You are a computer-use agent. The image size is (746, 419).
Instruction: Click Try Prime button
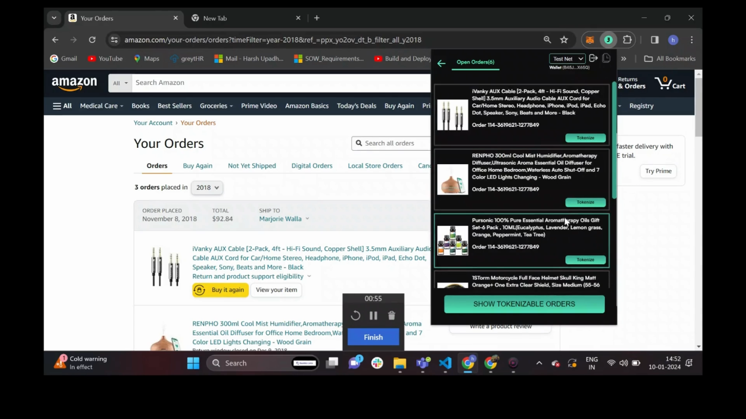click(658, 171)
